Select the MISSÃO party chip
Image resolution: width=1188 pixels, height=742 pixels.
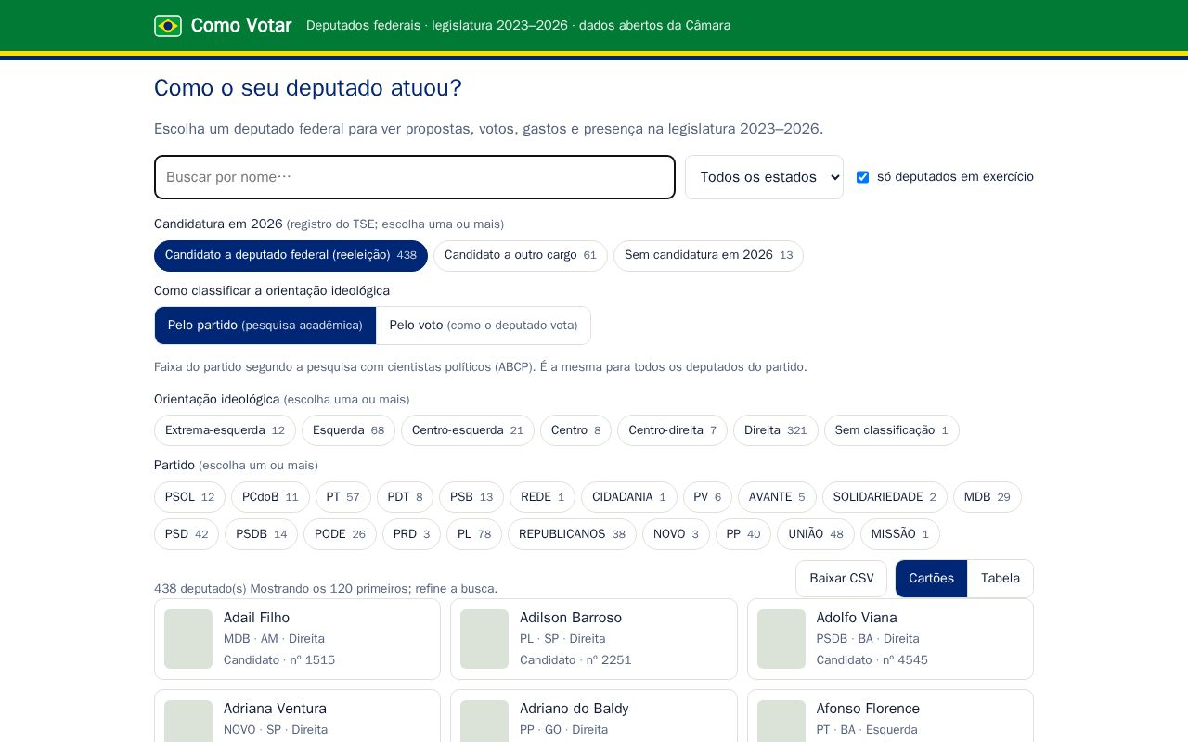pos(900,534)
